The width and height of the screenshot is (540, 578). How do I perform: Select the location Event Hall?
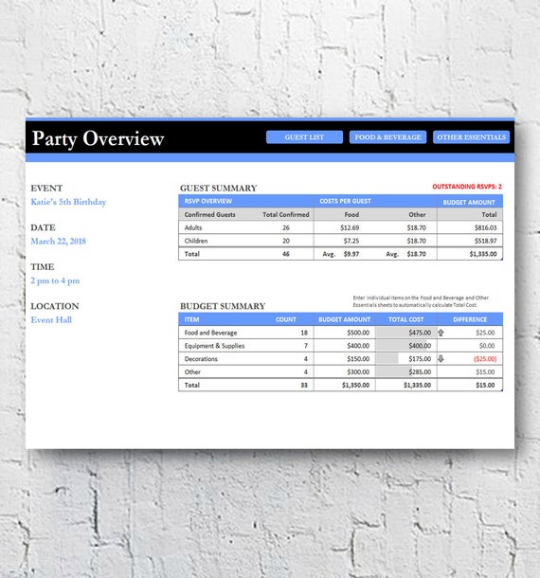coord(51,320)
